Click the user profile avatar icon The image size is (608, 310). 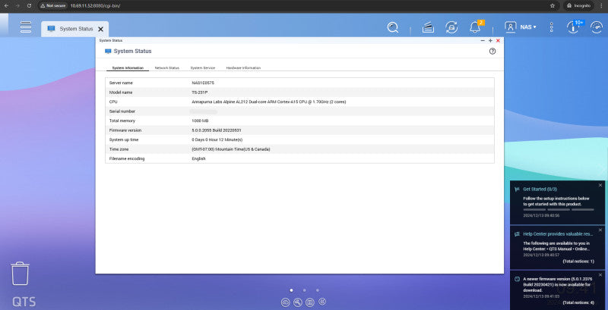pyautogui.click(x=511, y=27)
